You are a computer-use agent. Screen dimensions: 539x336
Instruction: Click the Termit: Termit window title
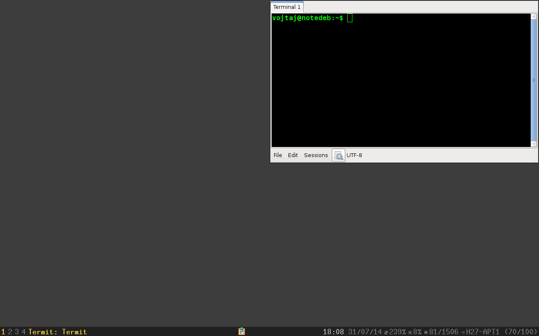(x=58, y=332)
